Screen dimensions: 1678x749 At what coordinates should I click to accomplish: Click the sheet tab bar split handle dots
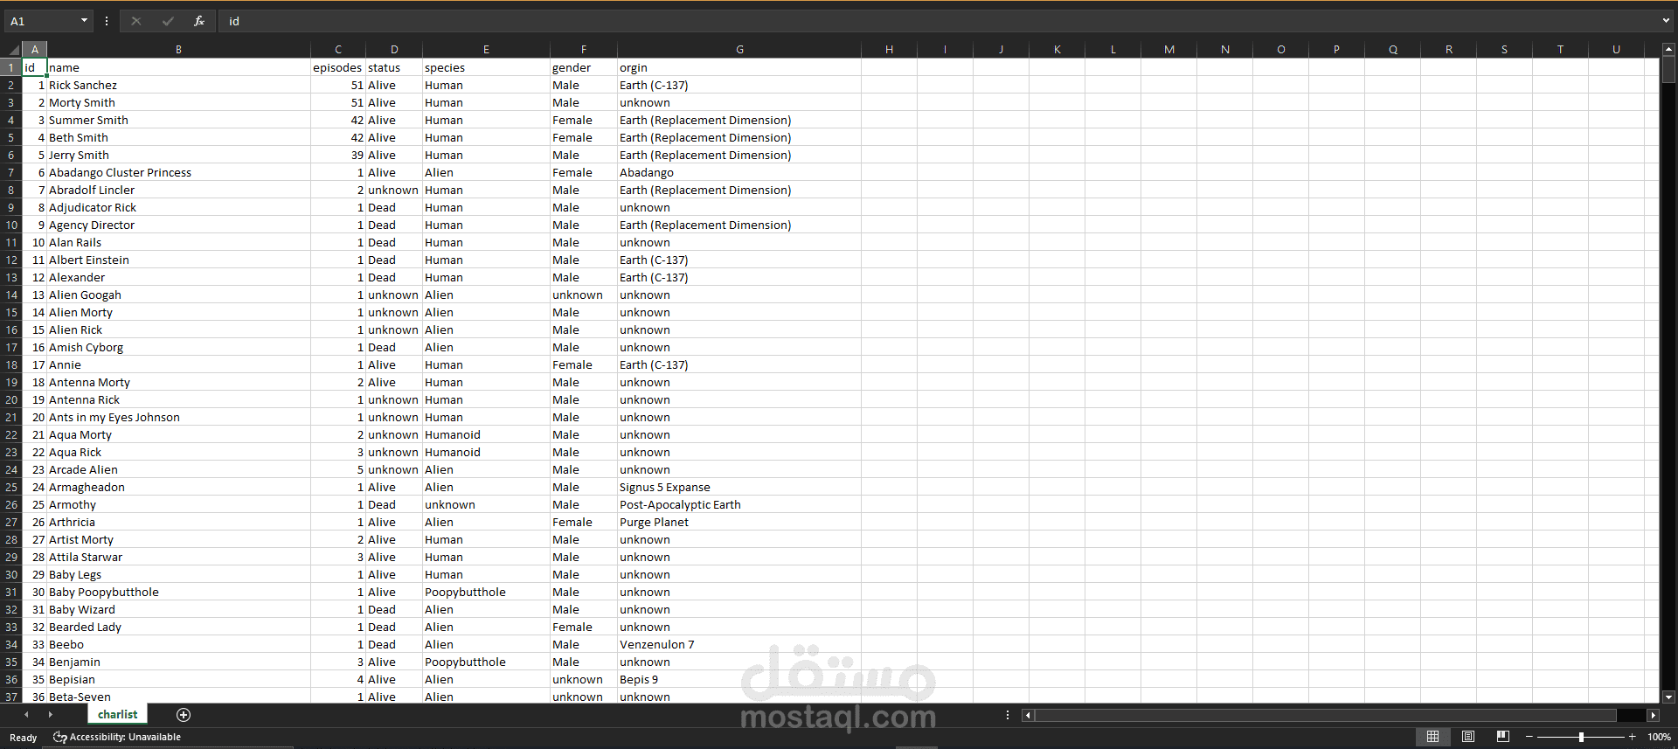pos(1008,715)
